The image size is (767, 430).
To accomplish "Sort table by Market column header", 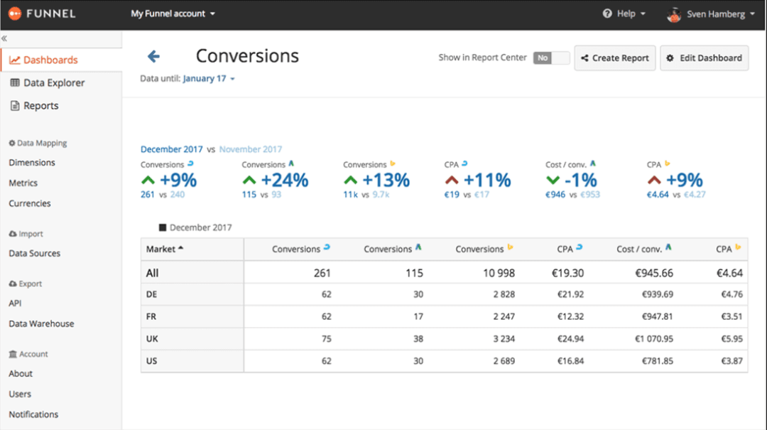I will click(165, 249).
